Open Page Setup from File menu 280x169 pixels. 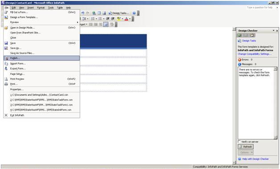tap(41, 74)
